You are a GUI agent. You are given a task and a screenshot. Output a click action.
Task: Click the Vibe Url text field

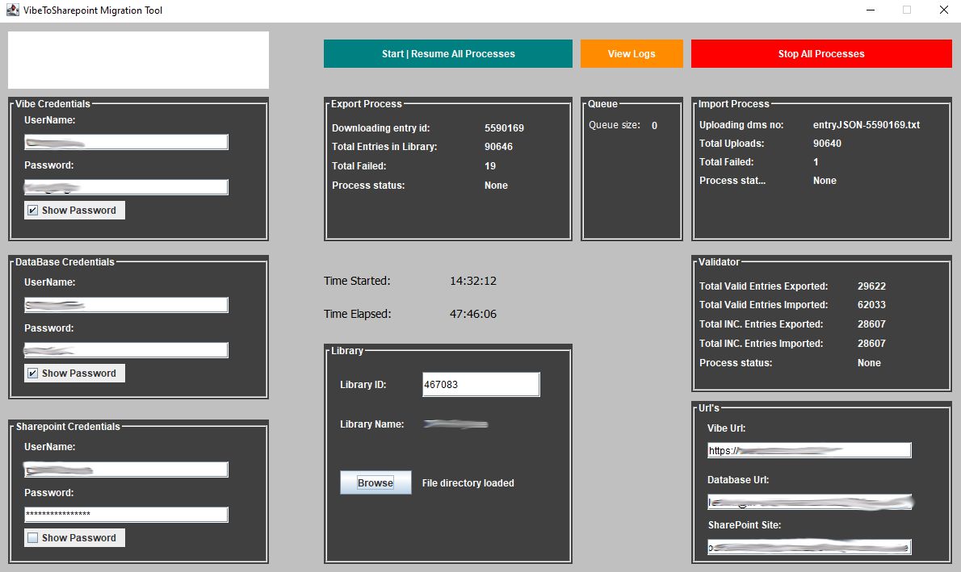tap(809, 450)
